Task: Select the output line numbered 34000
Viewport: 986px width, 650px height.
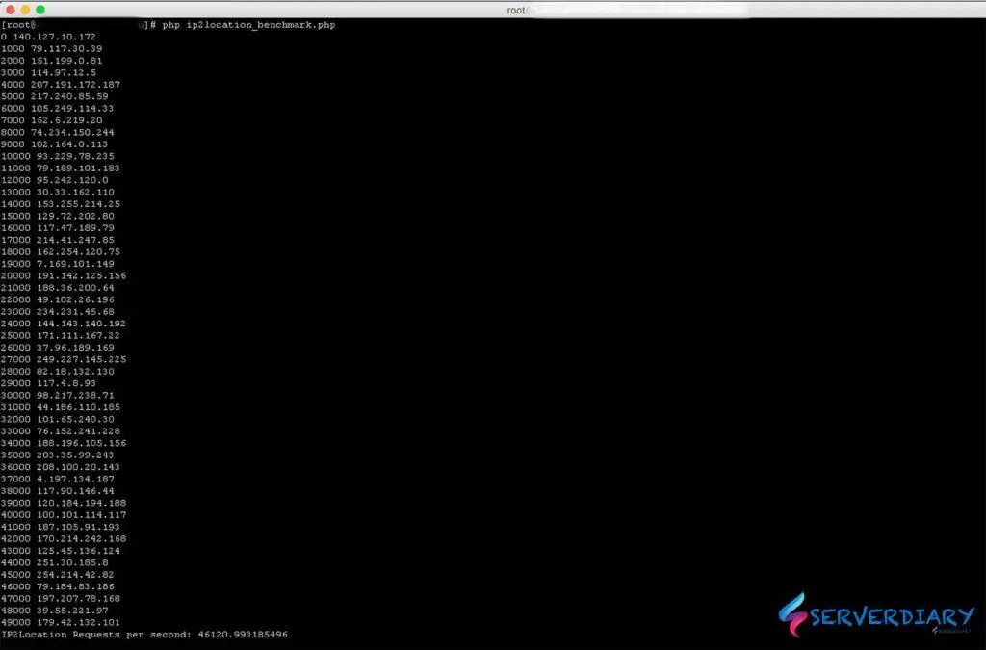Action: tap(64, 443)
